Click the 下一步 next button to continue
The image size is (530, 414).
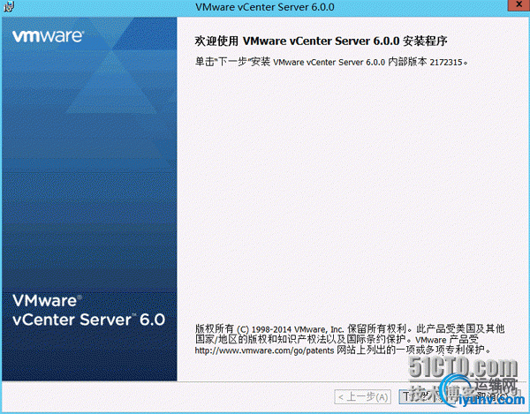tap(427, 396)
